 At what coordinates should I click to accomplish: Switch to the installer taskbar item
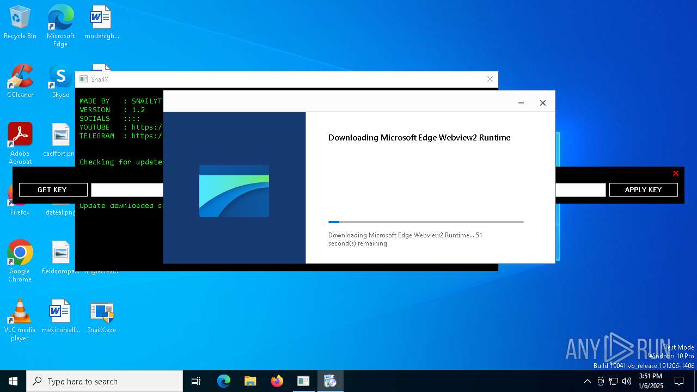330,381
